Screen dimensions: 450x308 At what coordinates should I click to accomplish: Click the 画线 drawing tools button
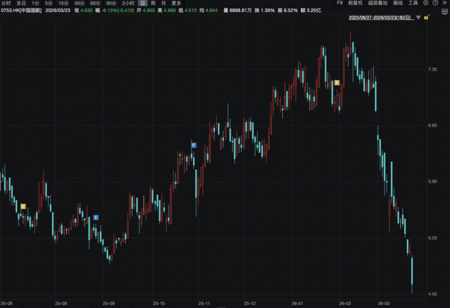[397, 3]
